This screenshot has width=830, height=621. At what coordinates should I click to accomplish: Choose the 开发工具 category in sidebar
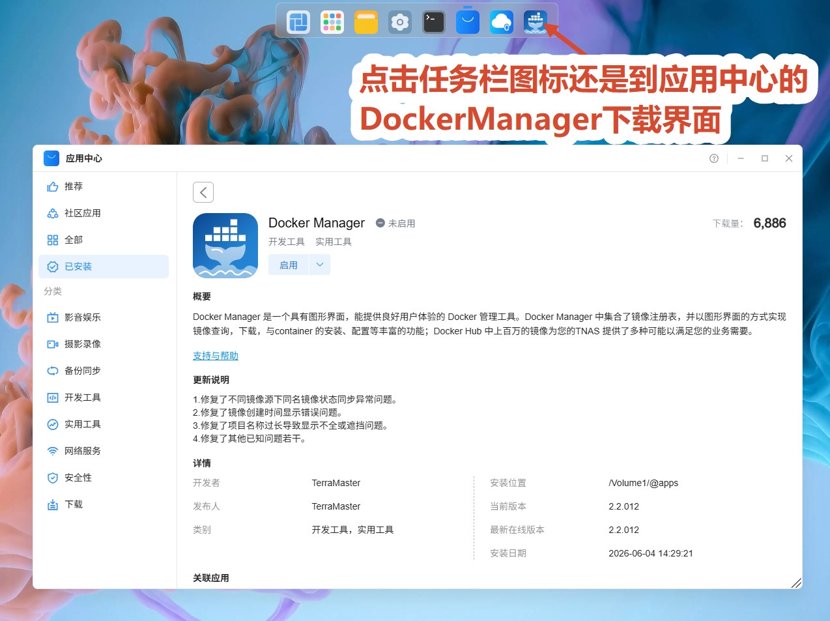pyautogui.click(x=104, y=398)
